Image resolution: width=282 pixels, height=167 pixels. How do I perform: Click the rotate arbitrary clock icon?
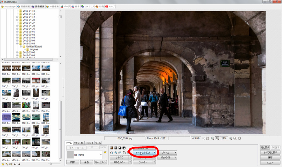click(x=112, y=153)
